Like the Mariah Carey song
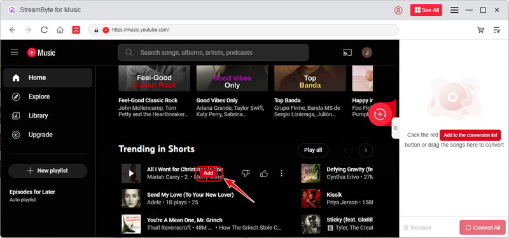The height and width of the screenshot is (238, 509). 264,173
